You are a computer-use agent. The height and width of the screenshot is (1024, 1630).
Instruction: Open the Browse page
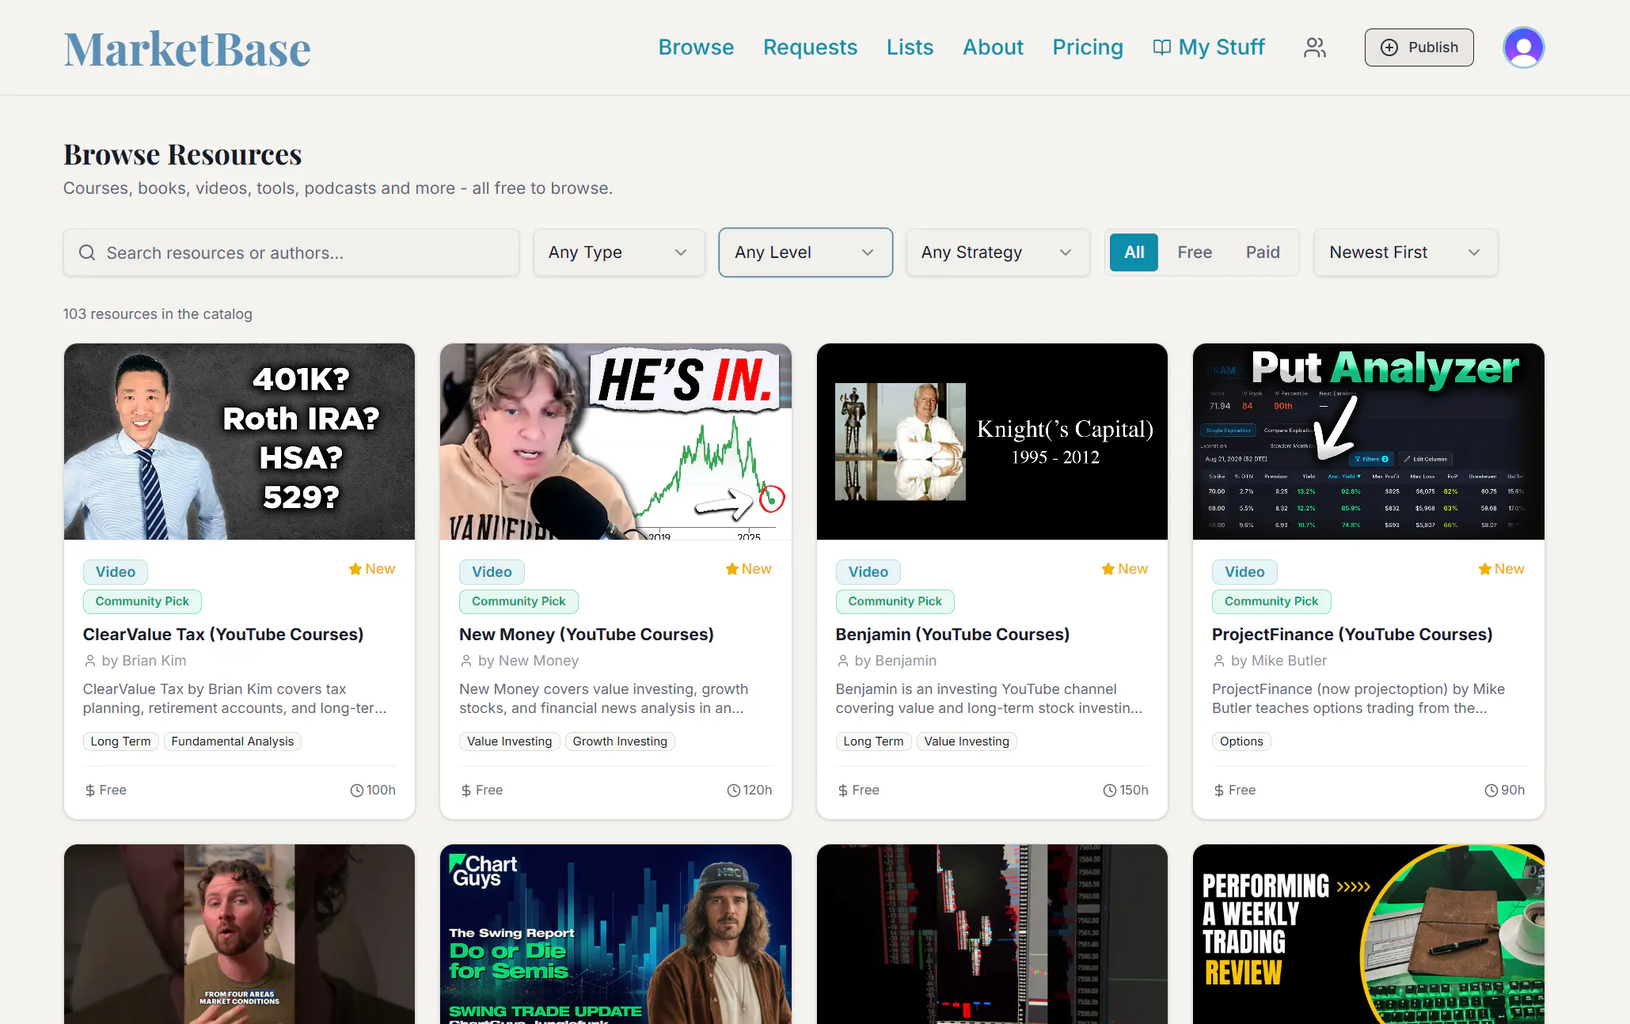click(696, 47)
